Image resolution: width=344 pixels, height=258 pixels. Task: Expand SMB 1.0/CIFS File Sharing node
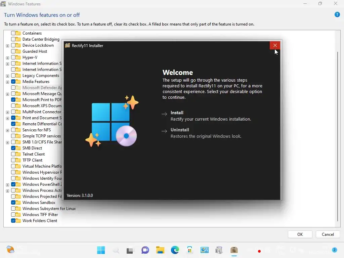tap(7, 142)
